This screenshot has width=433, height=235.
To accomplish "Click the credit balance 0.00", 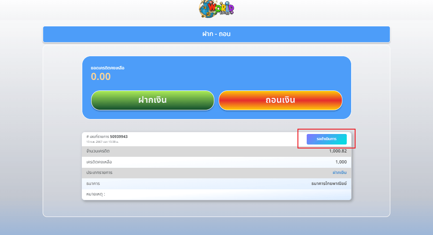I will 101,76.
